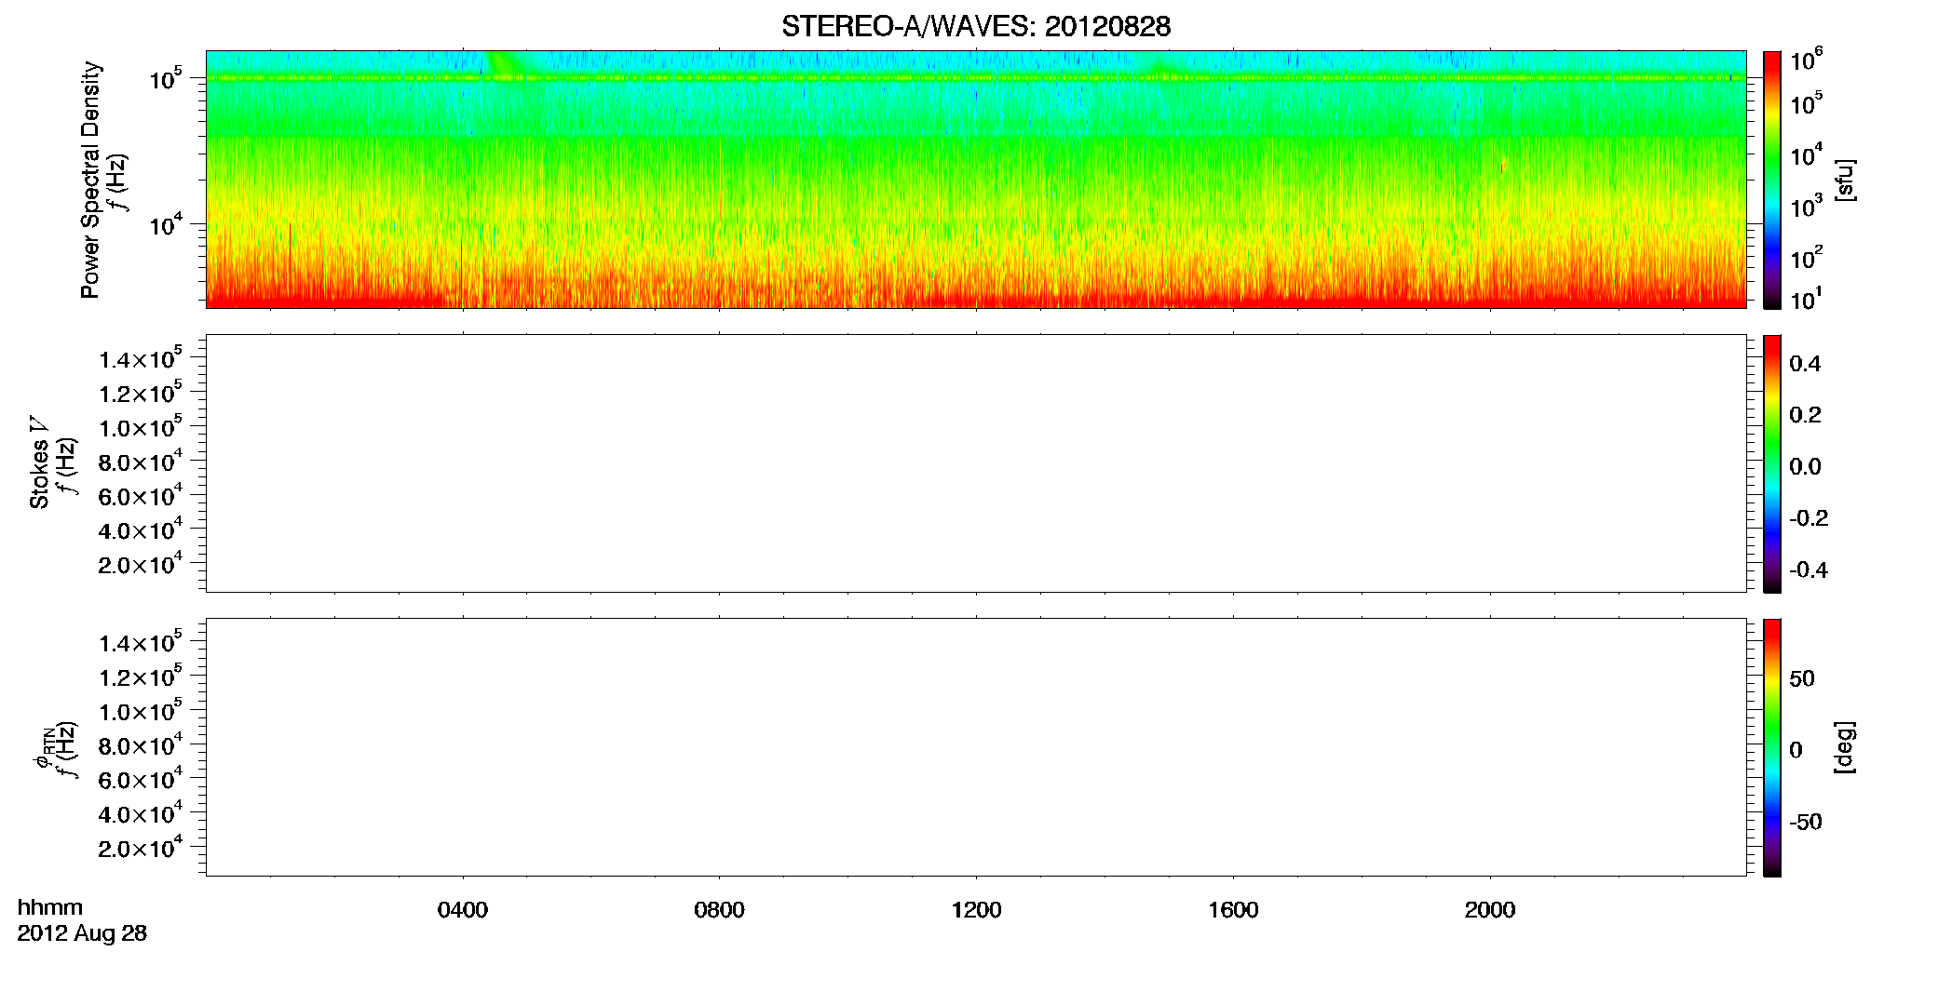Click the 1.0×10^5 tick of the phi RTN panel
This screenshot has width=1952, height=1005.
(x=141, y=710)
